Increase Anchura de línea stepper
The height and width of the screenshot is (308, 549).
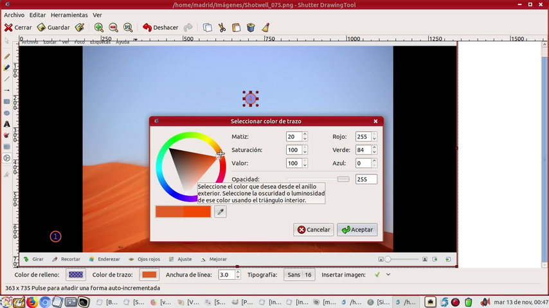[238, 272]
